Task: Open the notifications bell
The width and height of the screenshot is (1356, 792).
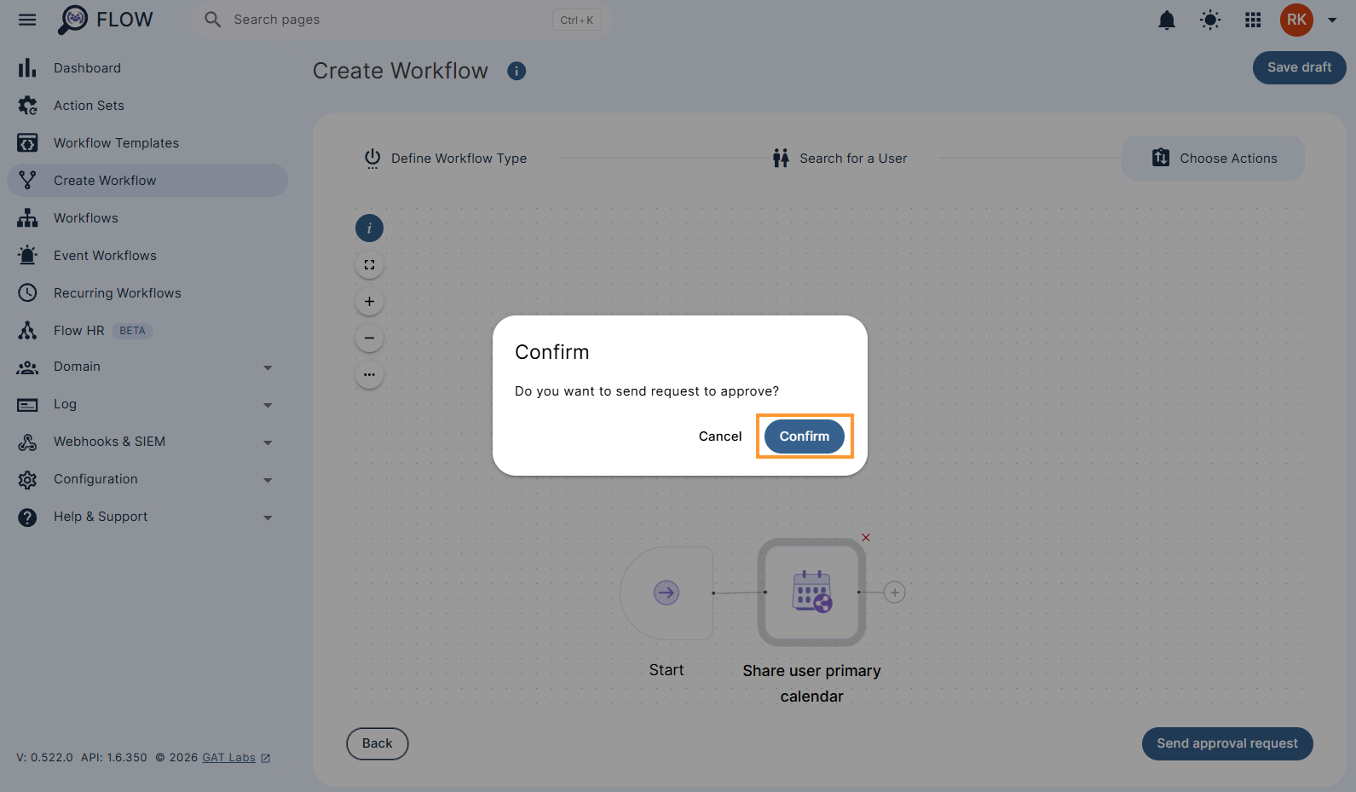Action: 1167,20
